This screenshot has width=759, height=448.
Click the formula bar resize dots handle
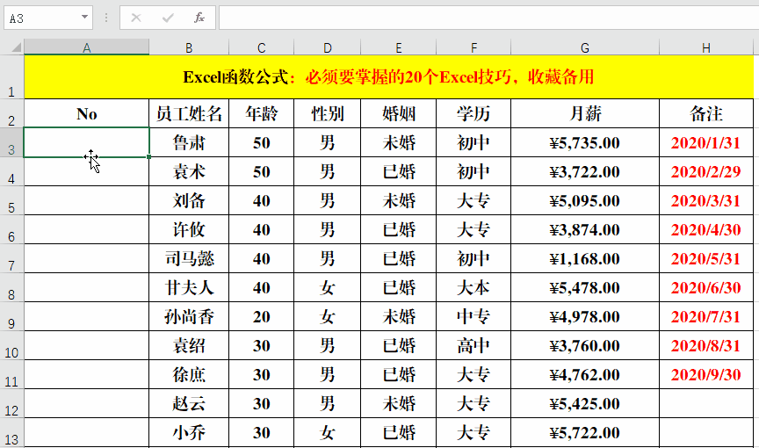pyautogui.click(x=106, y=18)
